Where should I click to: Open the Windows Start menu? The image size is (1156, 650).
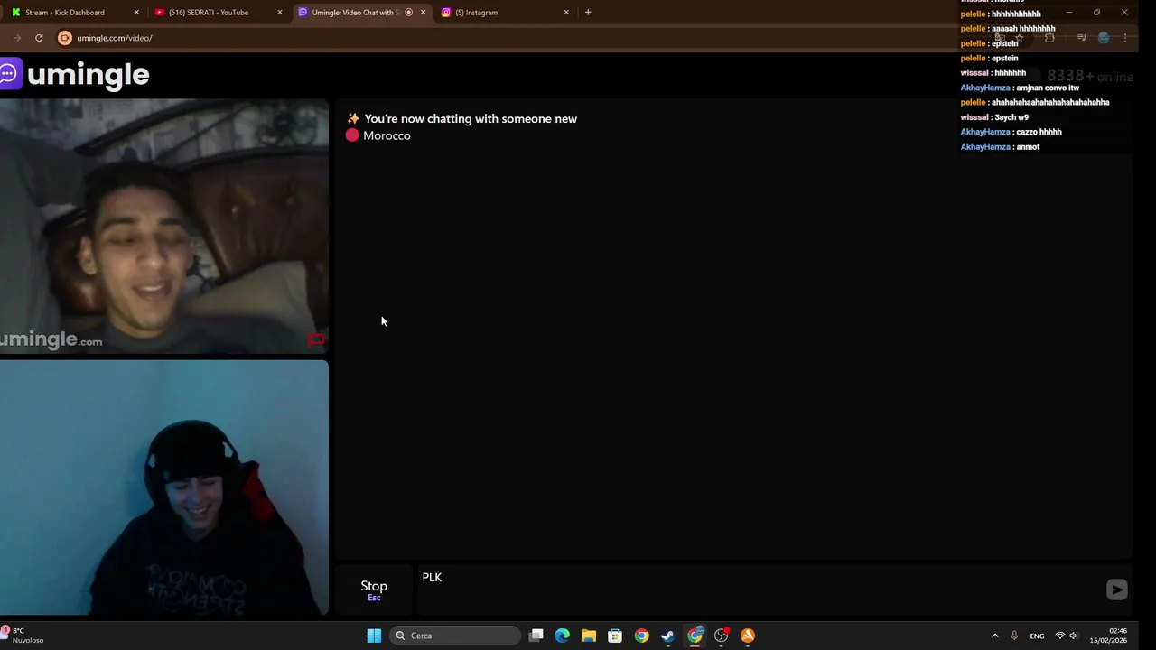pyautogui.click(x=374, y=636)
